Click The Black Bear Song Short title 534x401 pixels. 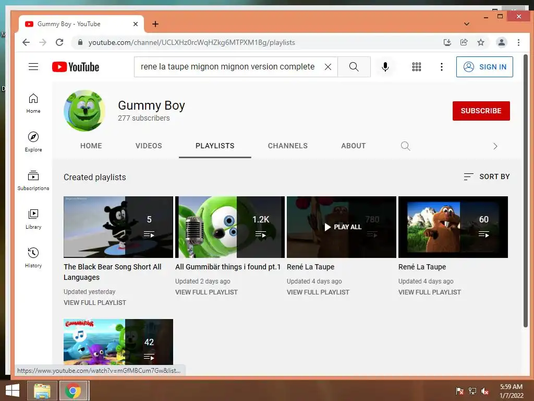click(113, 272)
